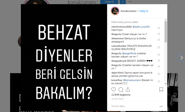Open profile options three dots beside Takip Et
This screenshot has height=112, width=185.
[130, 2]
